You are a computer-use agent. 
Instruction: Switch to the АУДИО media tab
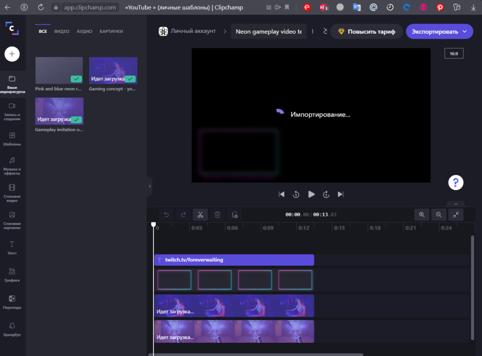click(84, 32)
